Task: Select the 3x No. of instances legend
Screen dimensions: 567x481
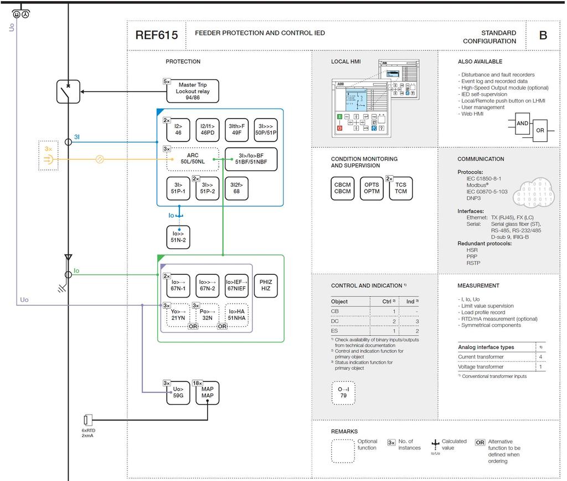Action: (391, 442)
